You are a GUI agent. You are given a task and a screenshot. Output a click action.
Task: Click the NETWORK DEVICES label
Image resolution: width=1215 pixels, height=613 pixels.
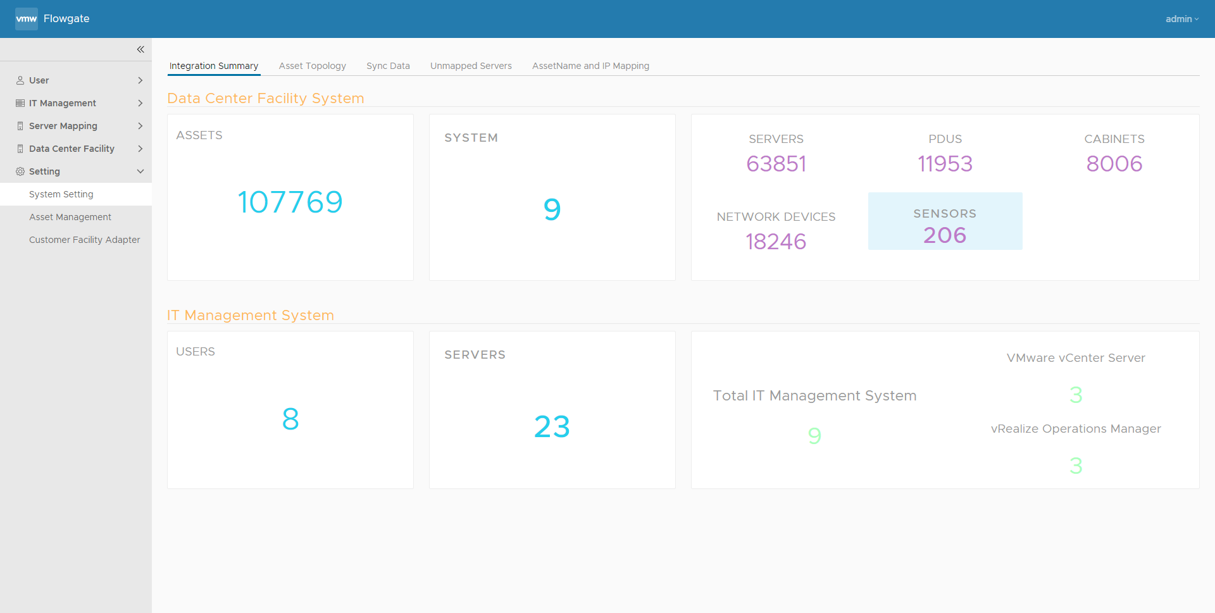tap(776, 217)
